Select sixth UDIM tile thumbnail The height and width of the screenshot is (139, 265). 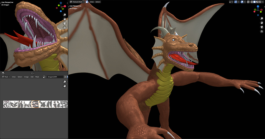43,104
